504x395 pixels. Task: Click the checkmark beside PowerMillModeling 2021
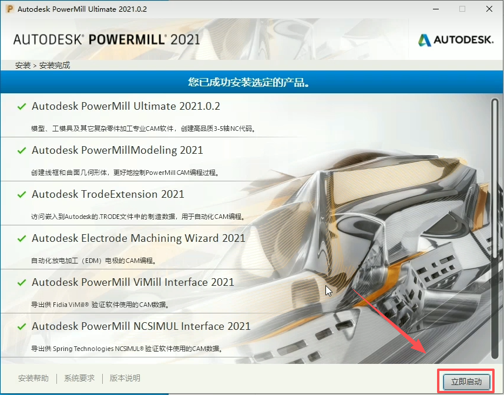tap(22, 151)
